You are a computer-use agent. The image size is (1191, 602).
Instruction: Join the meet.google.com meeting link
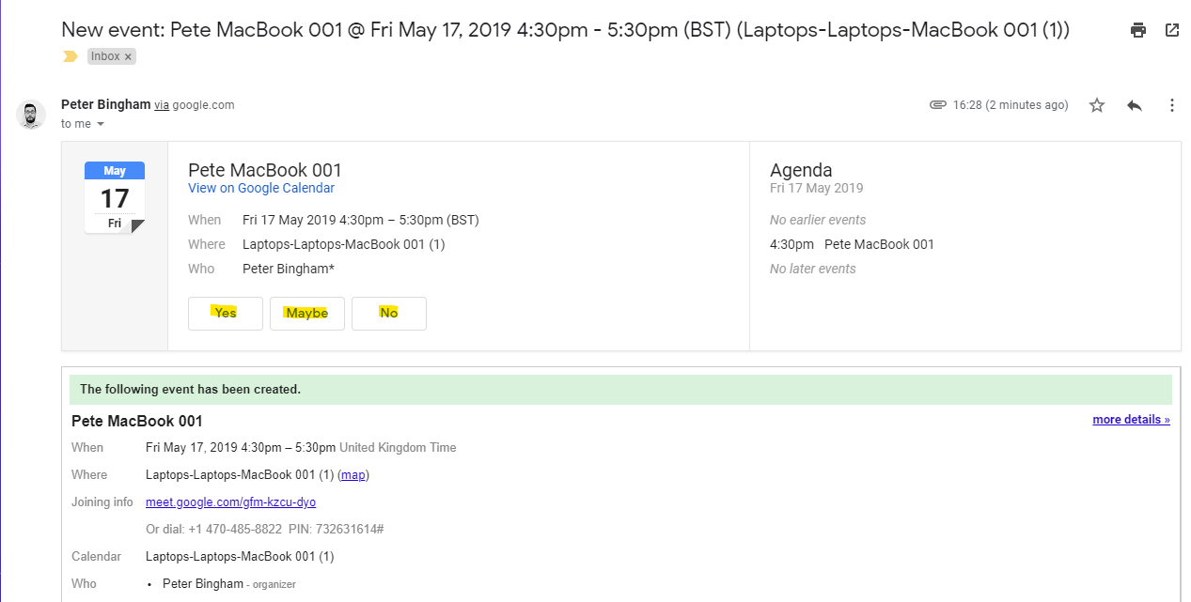230,502
